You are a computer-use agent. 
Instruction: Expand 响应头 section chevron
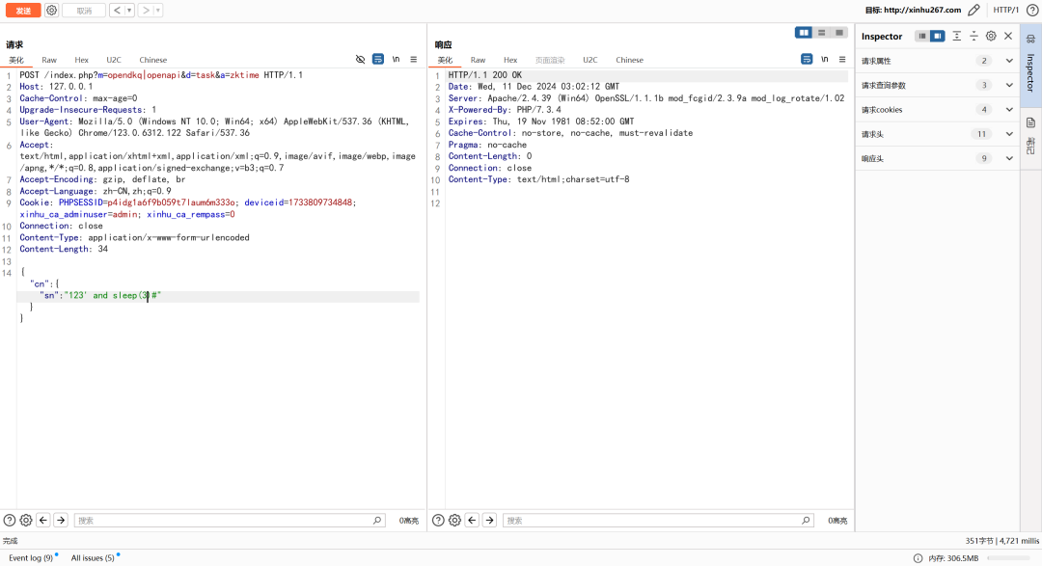tap(1009, 158)
